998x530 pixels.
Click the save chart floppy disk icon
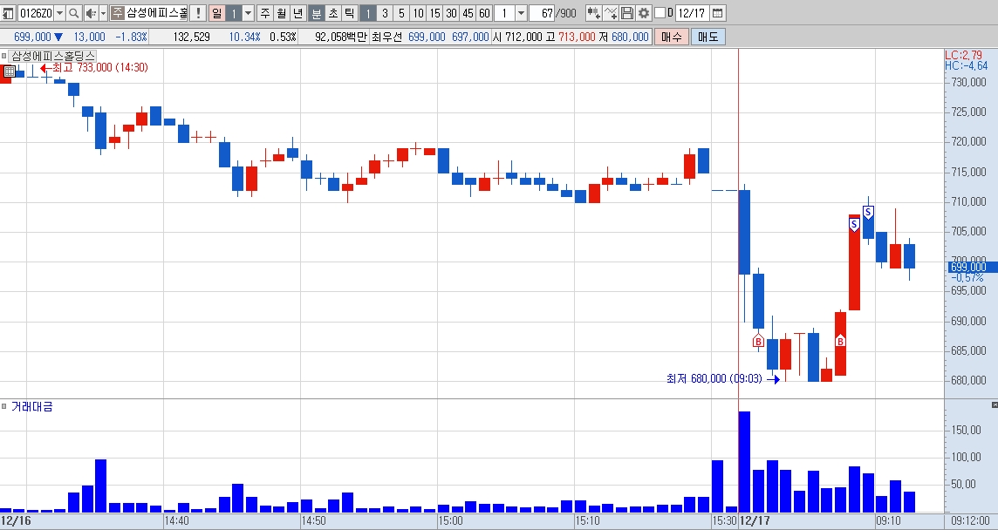click(627, 13)
